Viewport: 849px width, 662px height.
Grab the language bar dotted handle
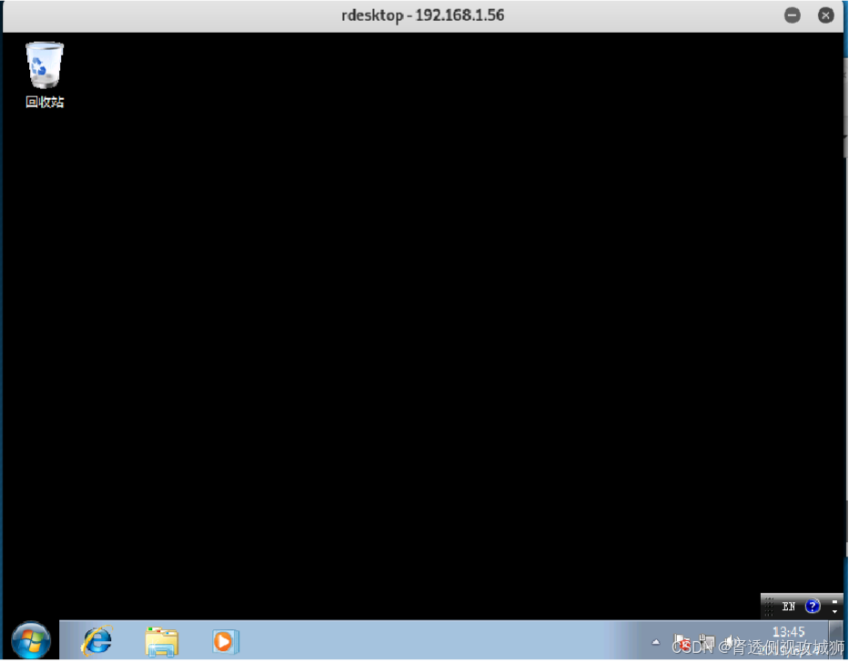(x=769, y=607)
